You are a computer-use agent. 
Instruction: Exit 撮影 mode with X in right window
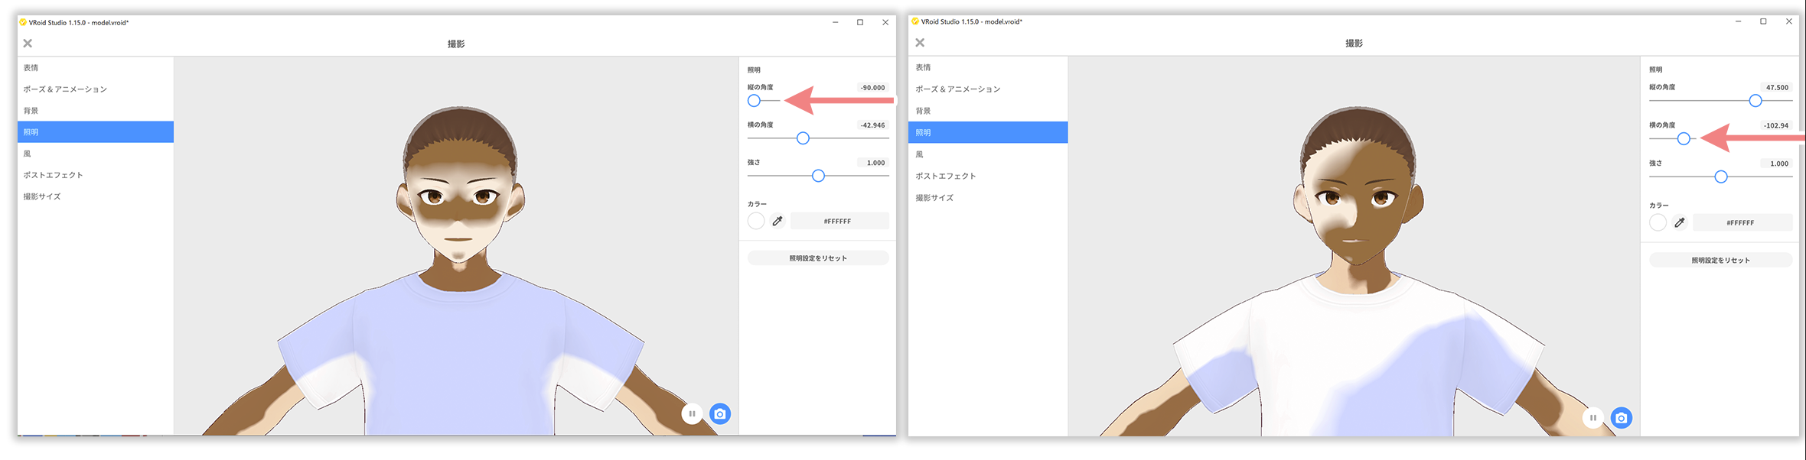tap(920, 43)
